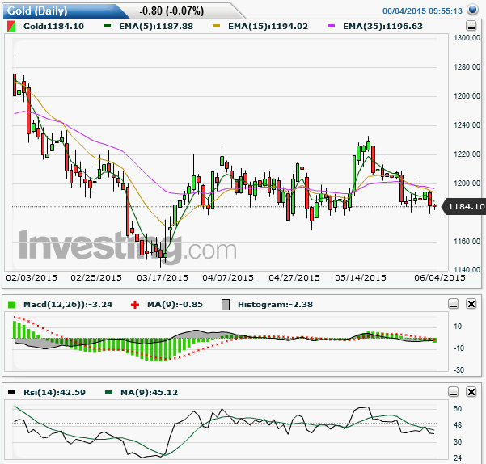Click the blue globe icon top right
This screenshot has width=486, height=464.
(x=472, y=10)
